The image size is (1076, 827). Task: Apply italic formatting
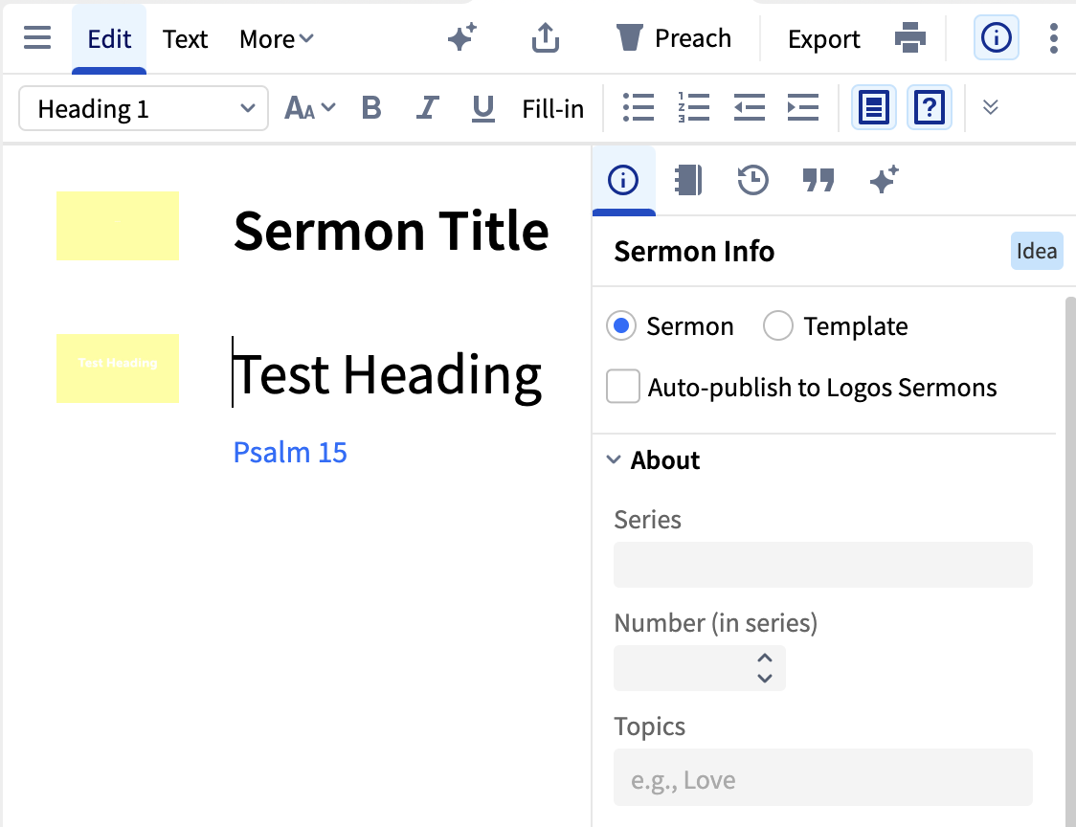pyautogui.click(x=427, y=108)
